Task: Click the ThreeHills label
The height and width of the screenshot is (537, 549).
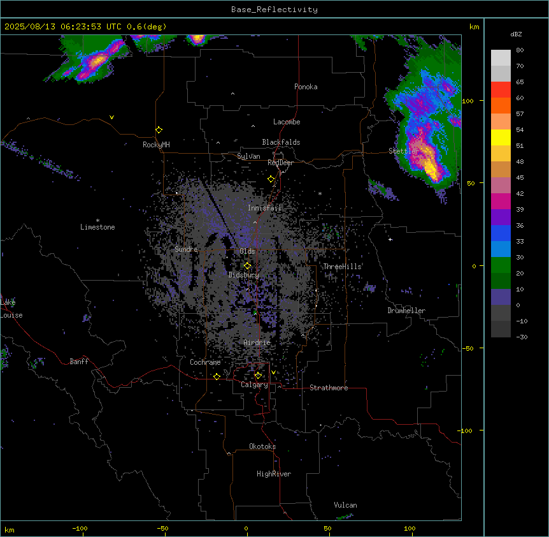Action: click(x=342, y=267)
